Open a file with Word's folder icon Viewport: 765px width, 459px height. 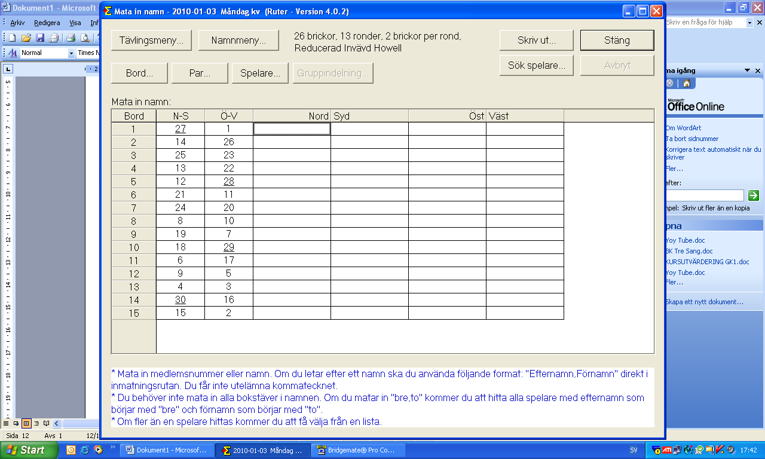coord(26,38)
